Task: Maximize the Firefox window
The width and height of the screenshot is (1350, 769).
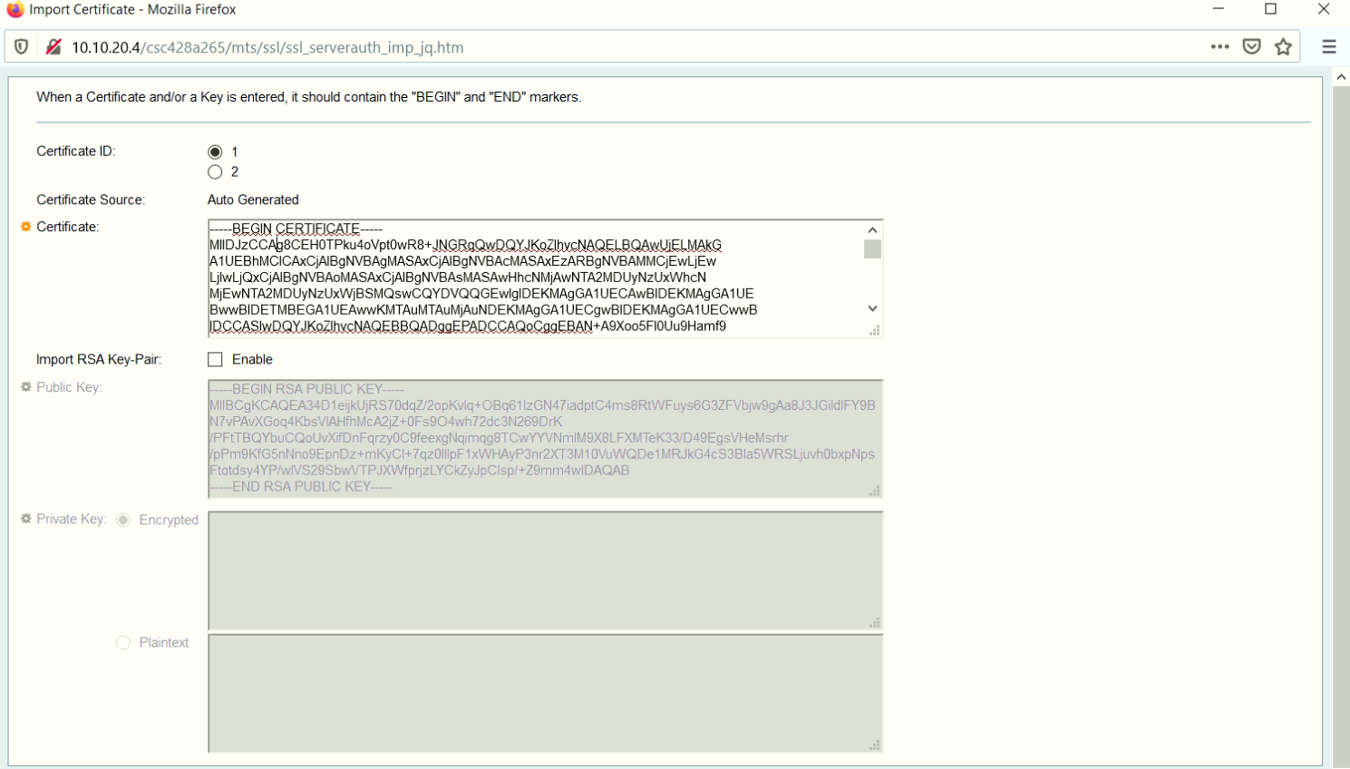Action: tap(1270, 10)
